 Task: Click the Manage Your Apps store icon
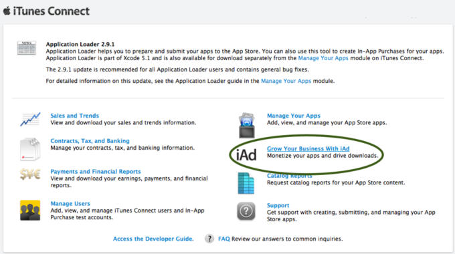[x=247, y=125]
